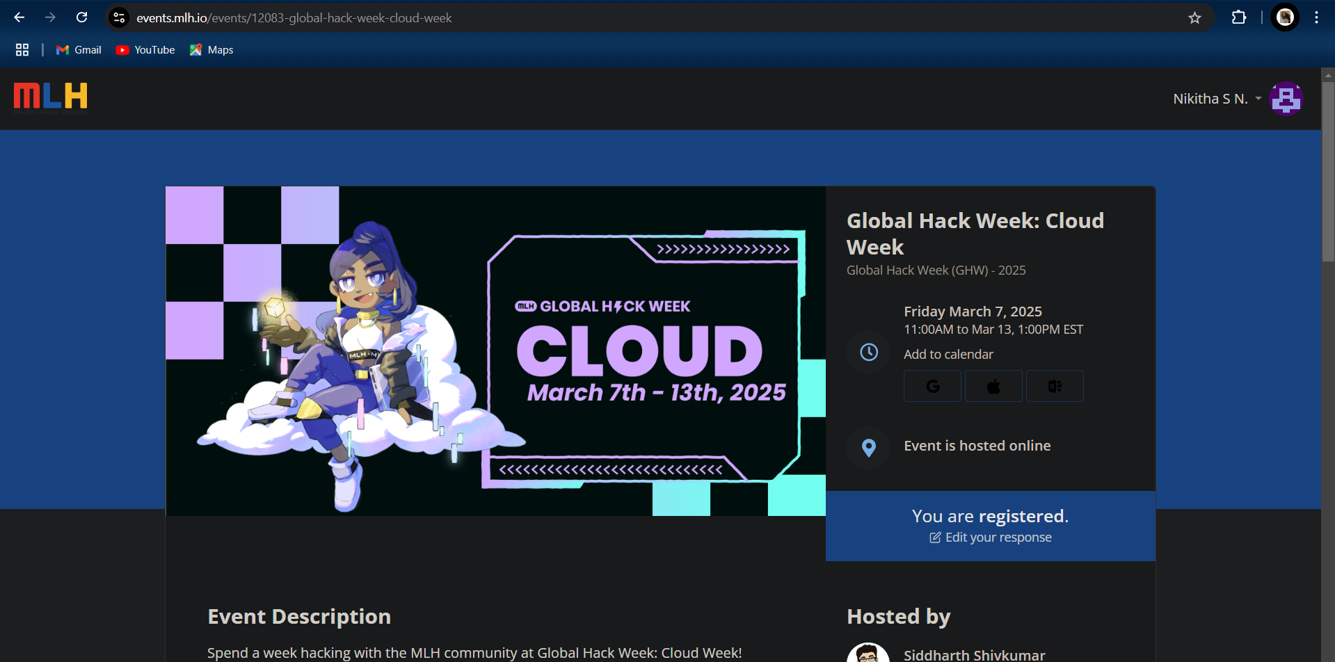Image resolution: width=1335 pixels, height=662 pixels.
Task: Click the location pin icon
Action: click(x=869, y=448)
